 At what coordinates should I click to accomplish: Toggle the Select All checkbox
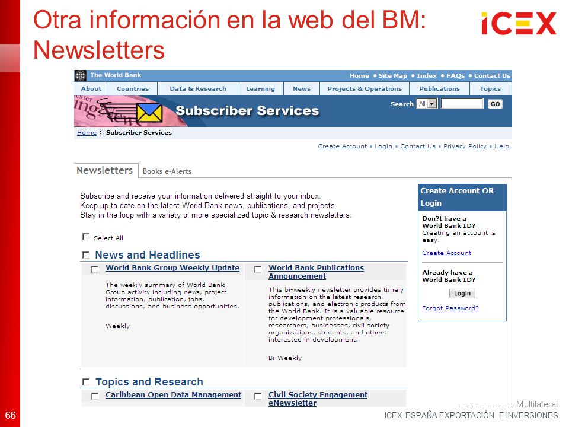[86, 237]
